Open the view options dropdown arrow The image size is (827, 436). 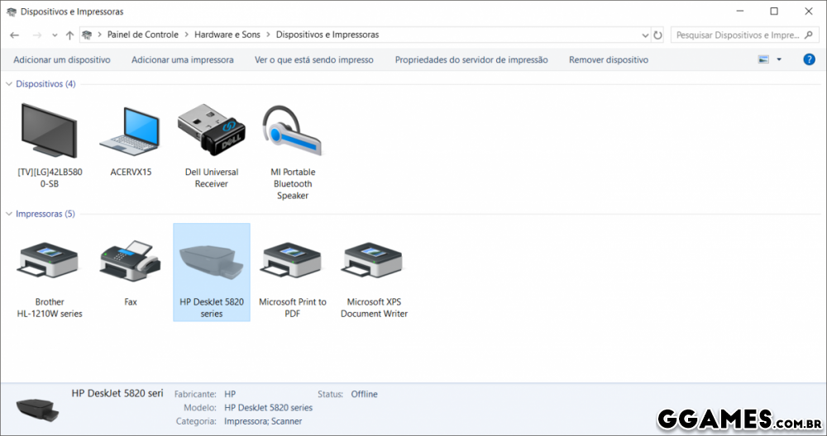[x=779, y=59]
